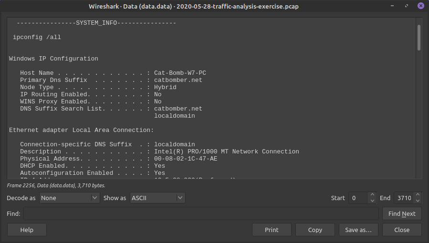The width and height of the screenshot is (429, 243).
Task: Increment the Start value up arrow
Action: point(372,195)
